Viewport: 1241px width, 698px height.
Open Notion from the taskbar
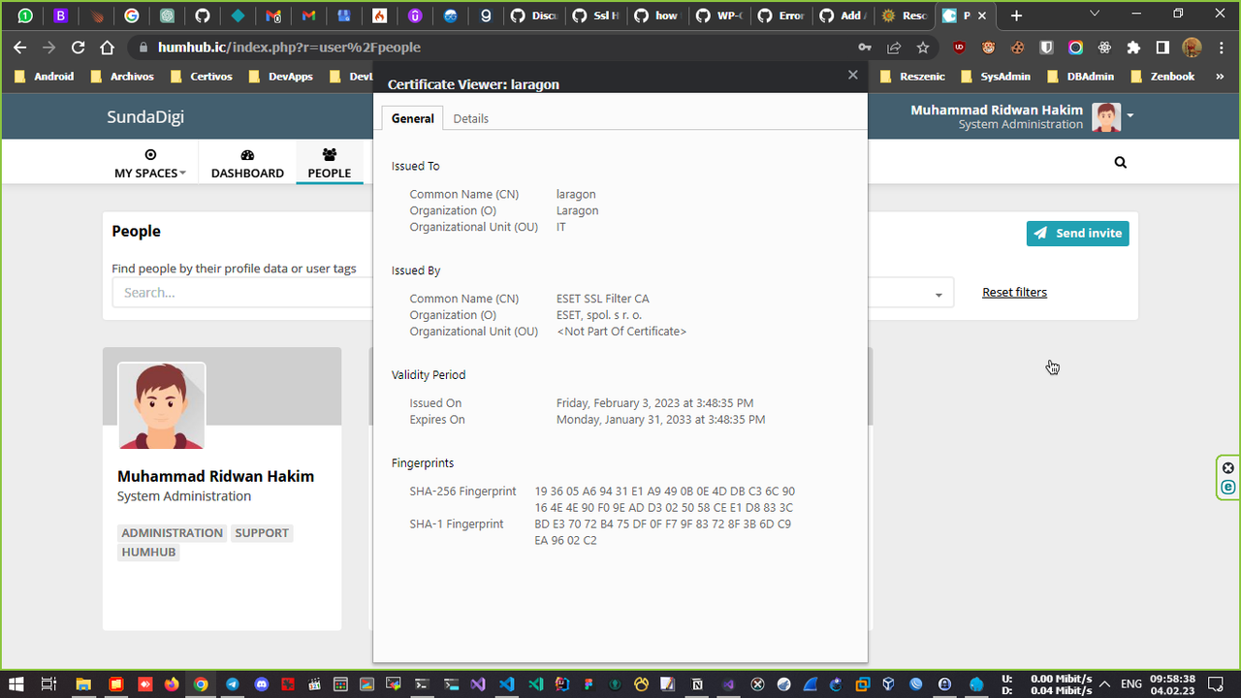[697, 683]
